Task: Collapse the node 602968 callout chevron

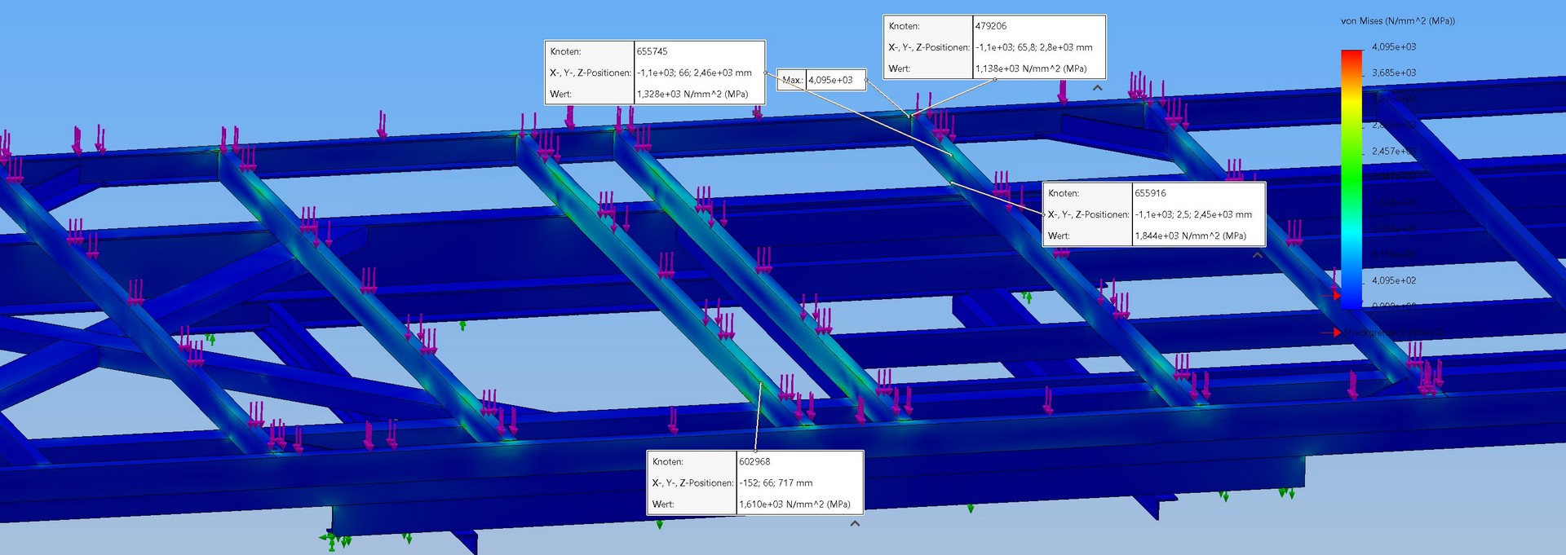Action: click(x=855, y=524)
